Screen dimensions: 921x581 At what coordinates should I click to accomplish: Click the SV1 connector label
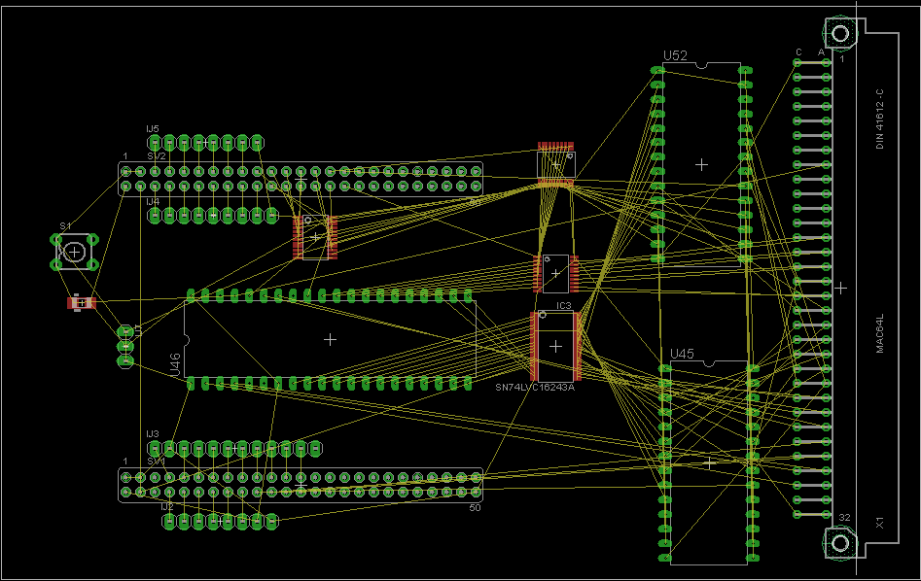click(157, 461)
